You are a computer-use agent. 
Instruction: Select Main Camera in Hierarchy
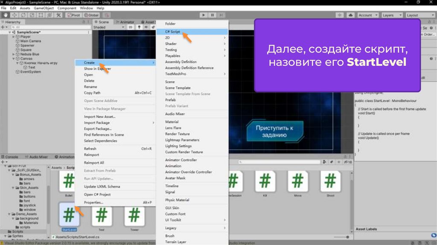31,41
